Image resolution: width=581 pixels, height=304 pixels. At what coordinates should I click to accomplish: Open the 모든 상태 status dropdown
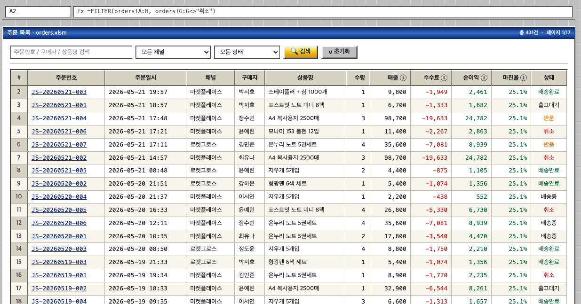[x=247, y=52]
